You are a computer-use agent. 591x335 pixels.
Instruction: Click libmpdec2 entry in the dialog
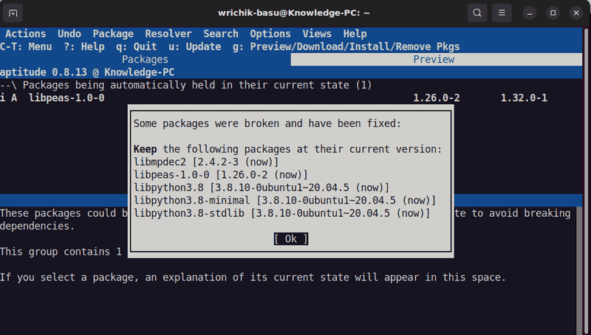point(160,162)
